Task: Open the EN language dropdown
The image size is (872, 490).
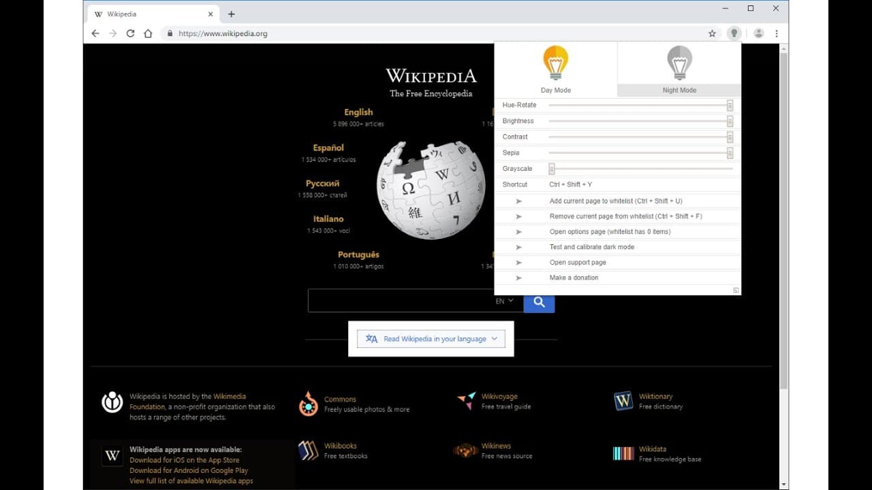Action: [505, 301]
